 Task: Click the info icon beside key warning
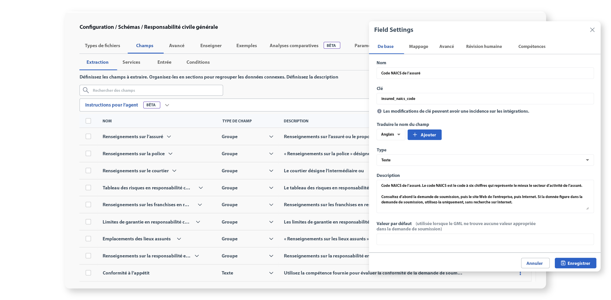pos(379,111)
